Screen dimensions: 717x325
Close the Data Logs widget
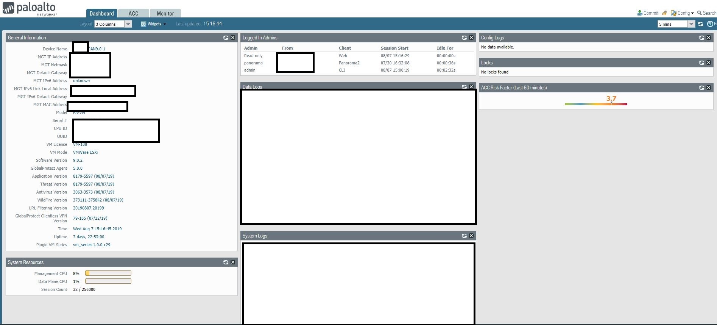(471, 87)
